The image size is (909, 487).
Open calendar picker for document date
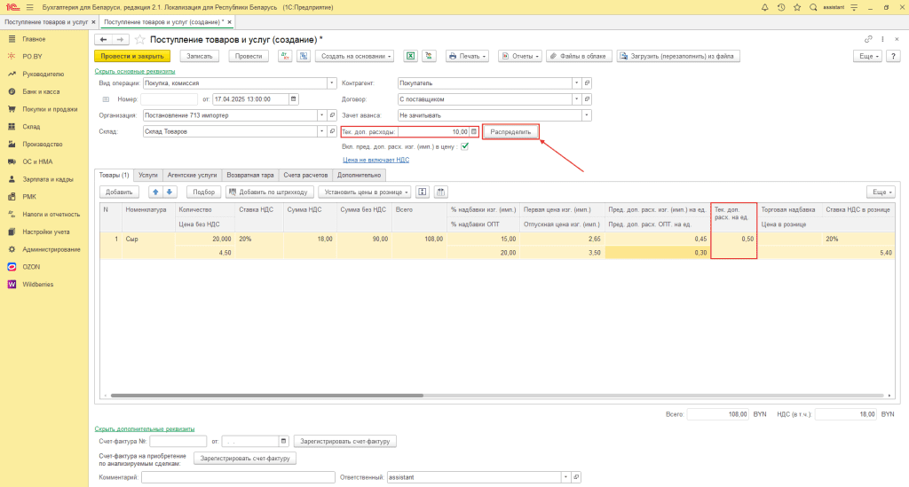(293, 99)
